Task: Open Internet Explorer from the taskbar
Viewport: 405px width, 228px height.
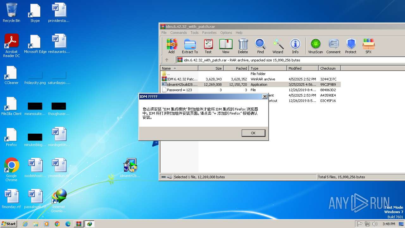Action: (x=25, y=224)
